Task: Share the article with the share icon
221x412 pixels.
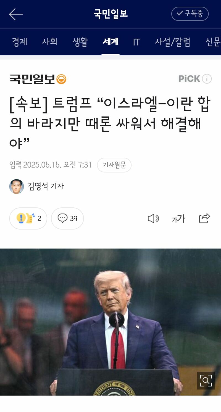Action: click(x=204, y=218)
